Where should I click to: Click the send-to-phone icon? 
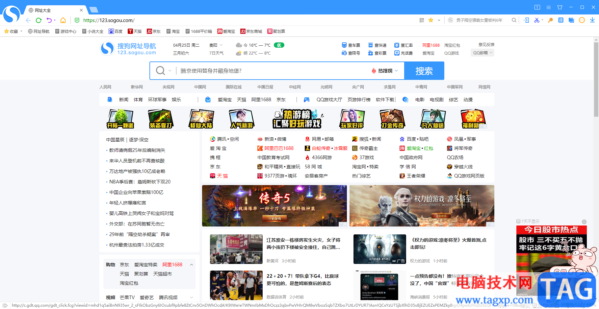[527, 20]
